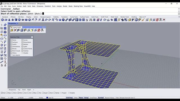Open the SubD menu
The width and height of the screenshot is (180, 101).
pos(24,6)
